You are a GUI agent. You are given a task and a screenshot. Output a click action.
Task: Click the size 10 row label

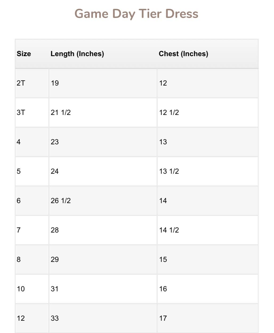pyautogui.click(x=21, y=289)
